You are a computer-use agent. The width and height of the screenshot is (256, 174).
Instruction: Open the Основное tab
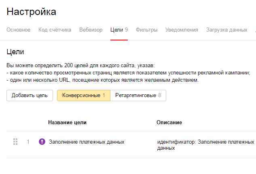click(18, 30)
